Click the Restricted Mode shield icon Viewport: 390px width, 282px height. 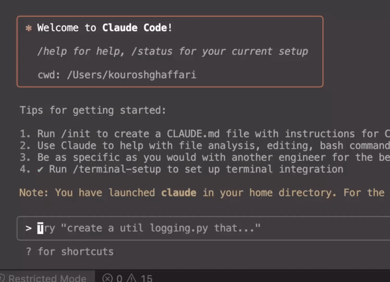coord(2,278)
